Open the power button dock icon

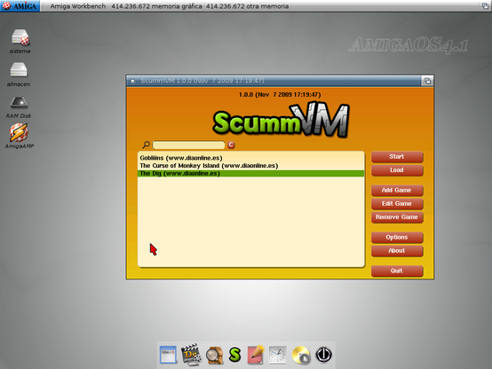323,355
